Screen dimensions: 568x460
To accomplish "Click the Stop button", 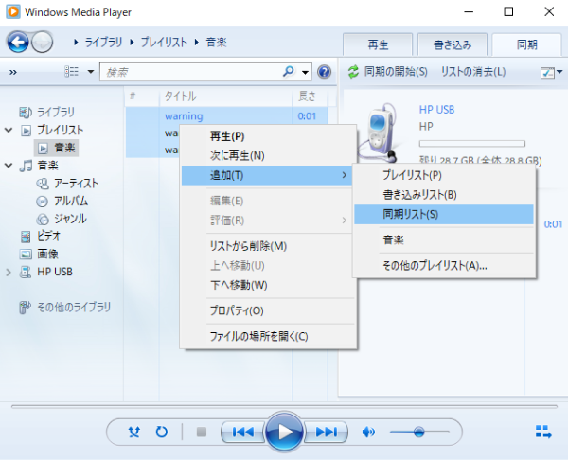I will click(202, 432).
